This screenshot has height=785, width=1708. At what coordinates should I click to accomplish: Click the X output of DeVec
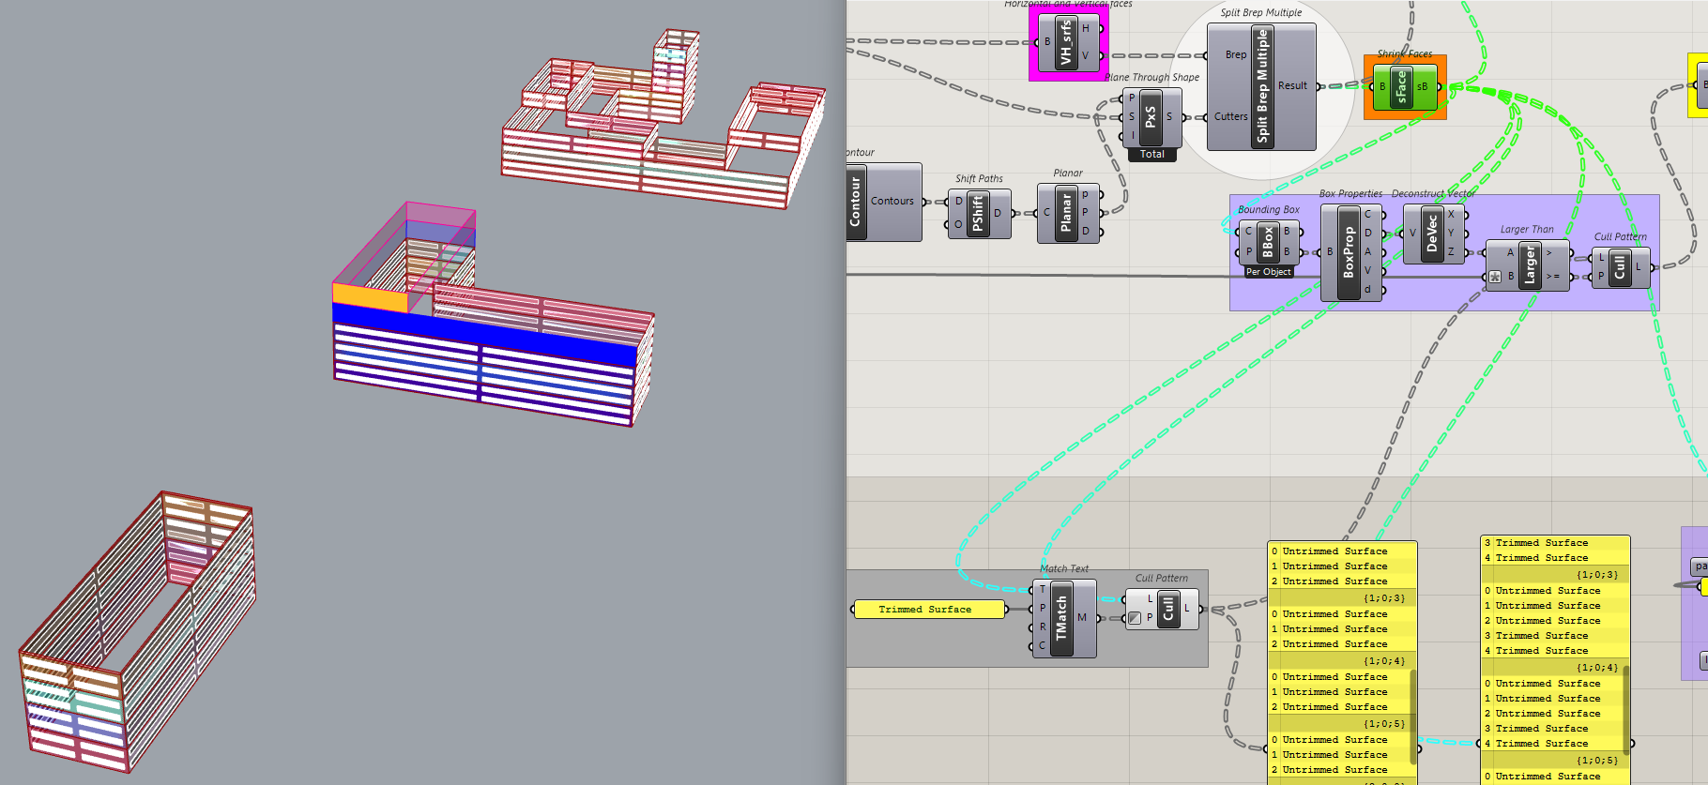[1451, 215]
